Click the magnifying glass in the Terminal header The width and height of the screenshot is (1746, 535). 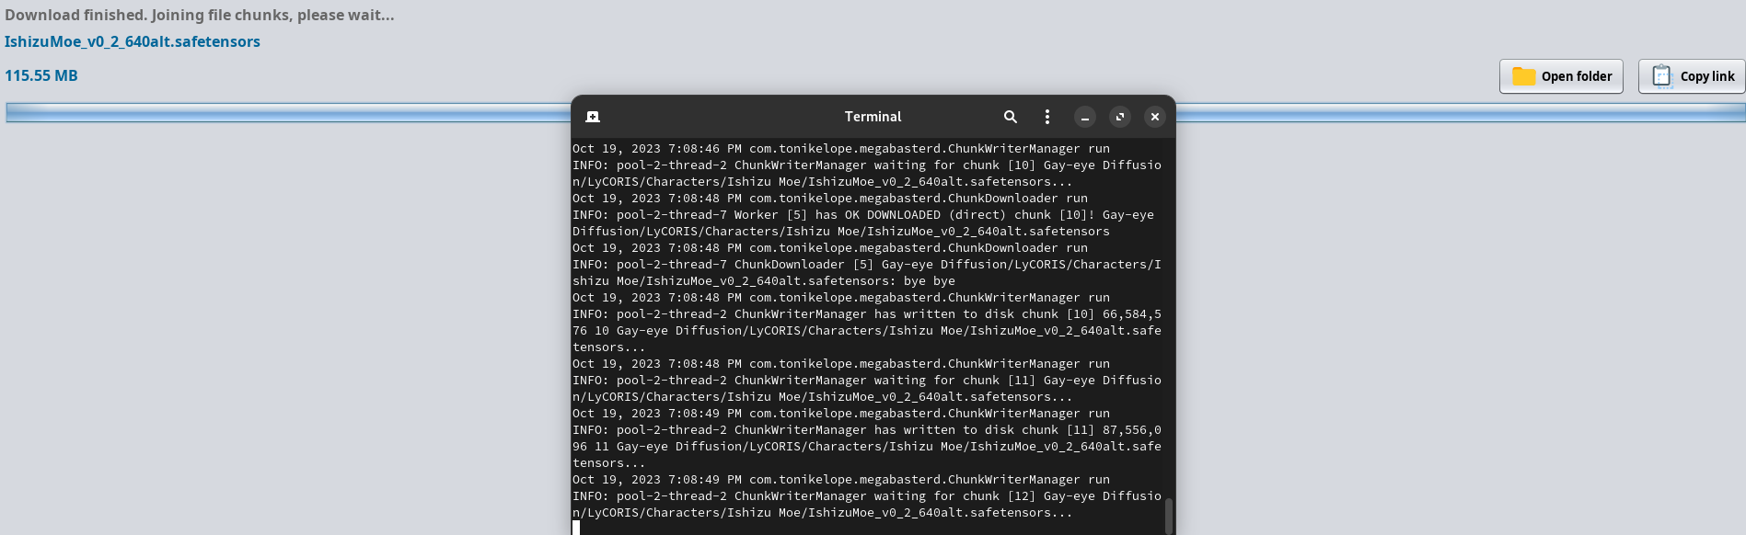pyautogui.click(x=1010, y=117)
